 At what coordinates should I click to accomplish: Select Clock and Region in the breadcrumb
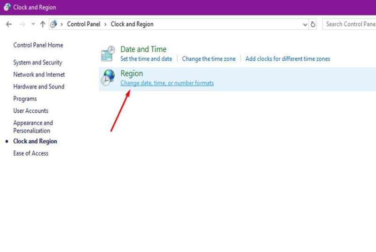132,24
